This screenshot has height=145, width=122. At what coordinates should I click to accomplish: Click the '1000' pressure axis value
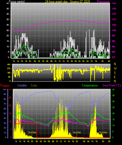(x=114, y=30)
